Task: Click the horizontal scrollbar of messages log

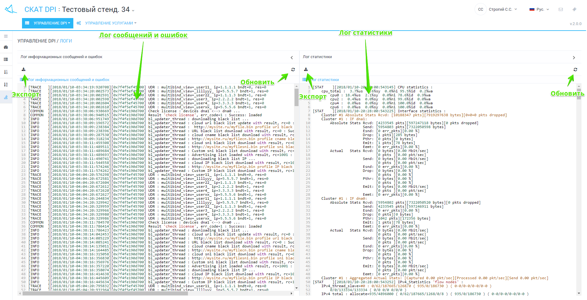Action: [x=105, y=294]
